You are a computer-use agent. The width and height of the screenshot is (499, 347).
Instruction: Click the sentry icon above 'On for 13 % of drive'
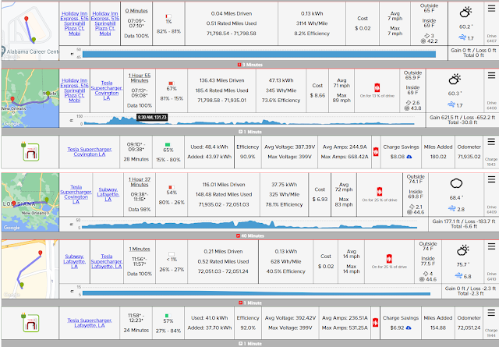pyautogui.click(x=377, y=87)
